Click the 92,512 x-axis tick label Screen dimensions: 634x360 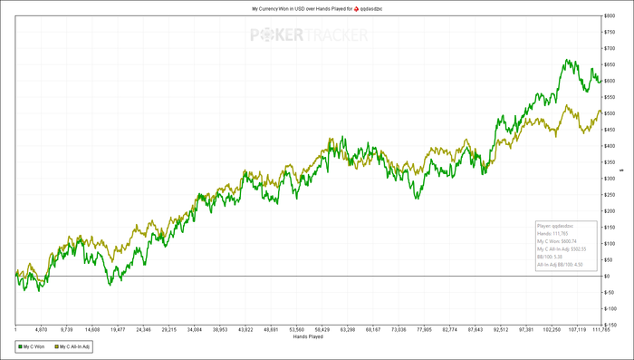tap(501, 330)
